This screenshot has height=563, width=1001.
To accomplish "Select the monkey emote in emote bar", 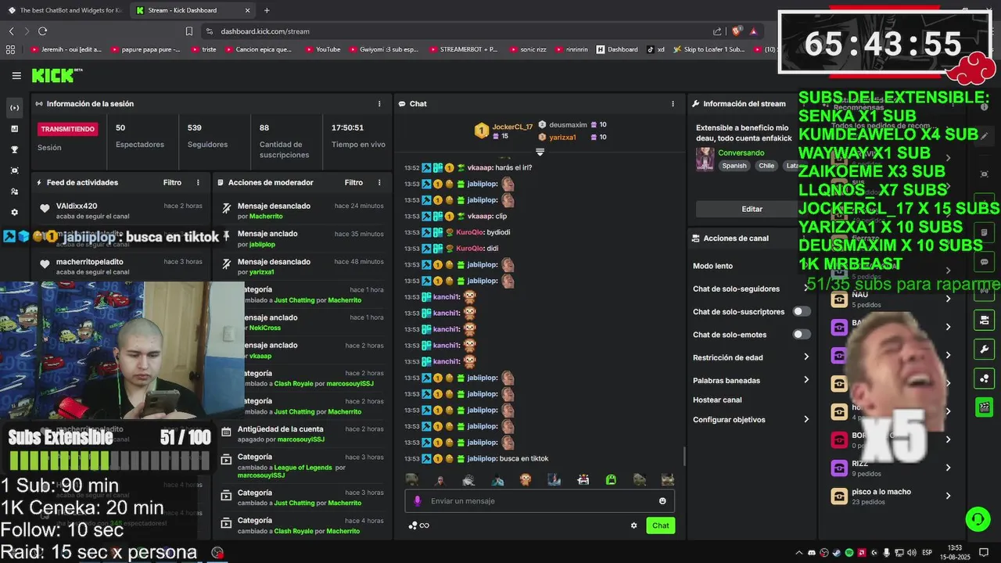I will (x=526, y=479).
